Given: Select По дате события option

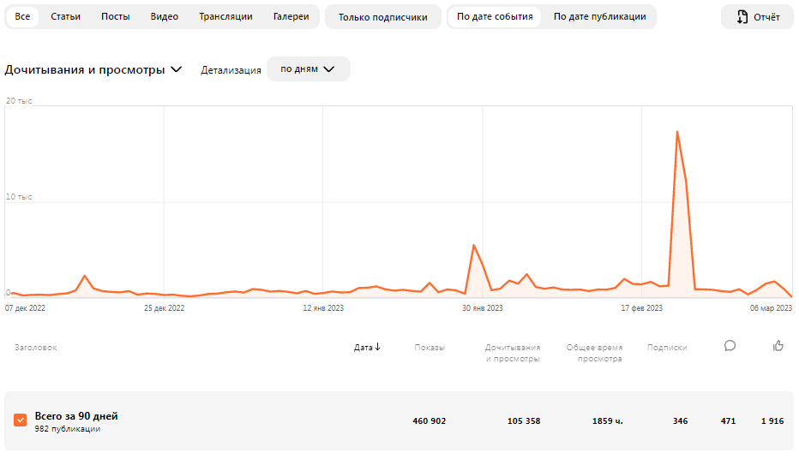Looking at the screenshot, I should (x=495, y=17).
